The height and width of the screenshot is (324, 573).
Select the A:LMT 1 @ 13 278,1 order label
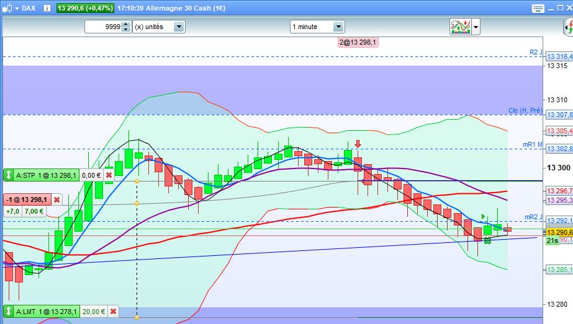[x=46, y=312]
